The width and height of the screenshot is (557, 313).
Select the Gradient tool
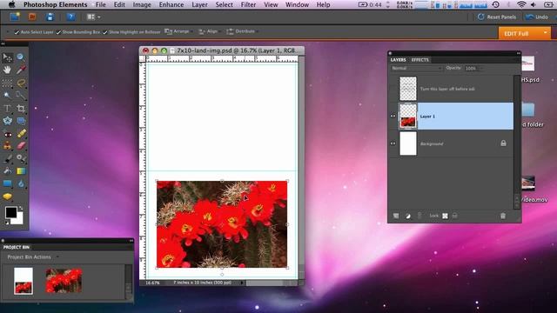[21, 171]
